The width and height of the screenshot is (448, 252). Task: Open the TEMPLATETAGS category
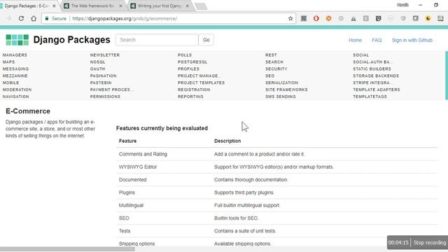(x=370, y=97)
